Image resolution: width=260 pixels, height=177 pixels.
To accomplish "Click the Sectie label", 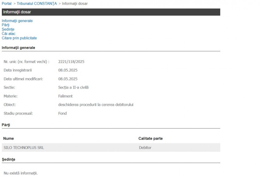I will [x=9, y=87].
